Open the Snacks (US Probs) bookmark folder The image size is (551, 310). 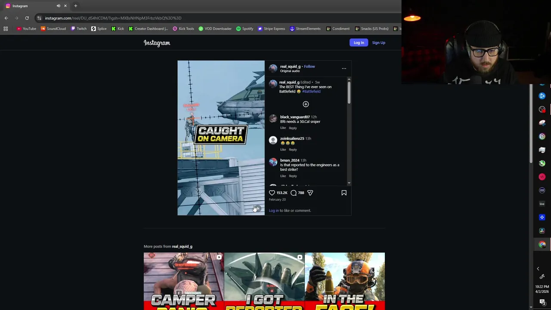[x=372, y=28]
